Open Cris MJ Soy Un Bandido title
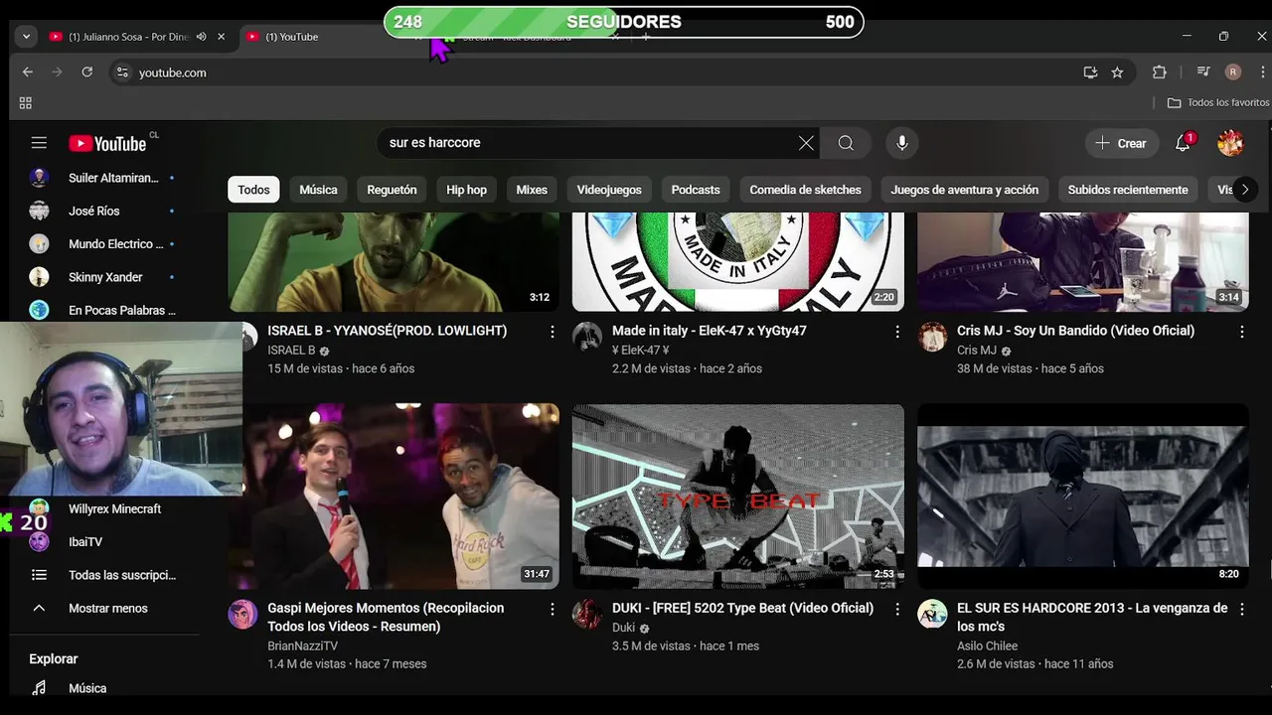 [1075, 331]
